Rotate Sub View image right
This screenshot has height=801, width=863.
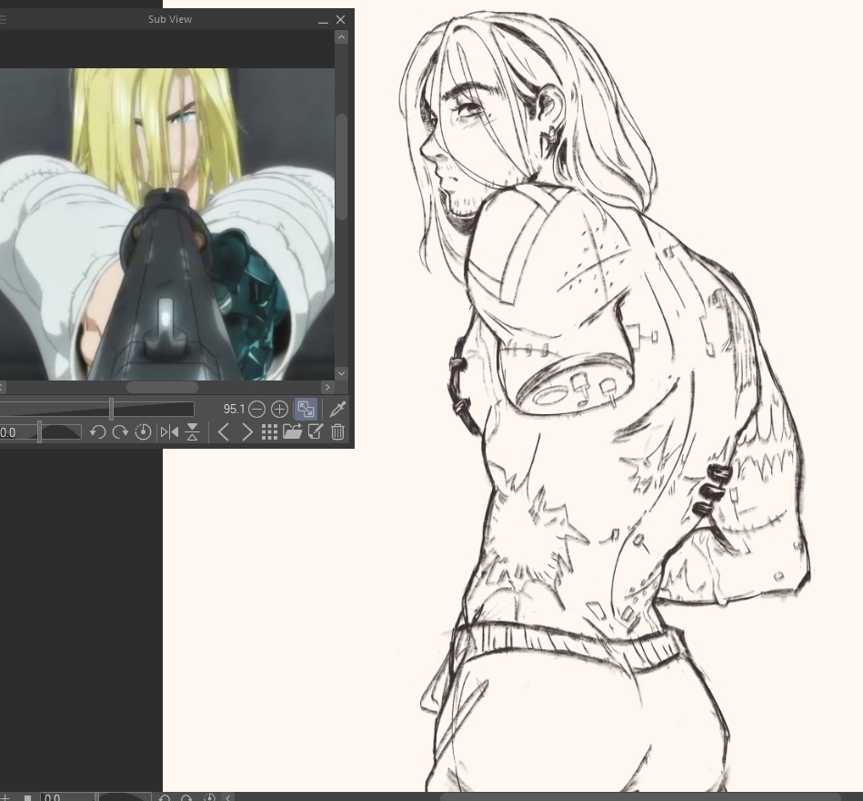pos(120,432)
